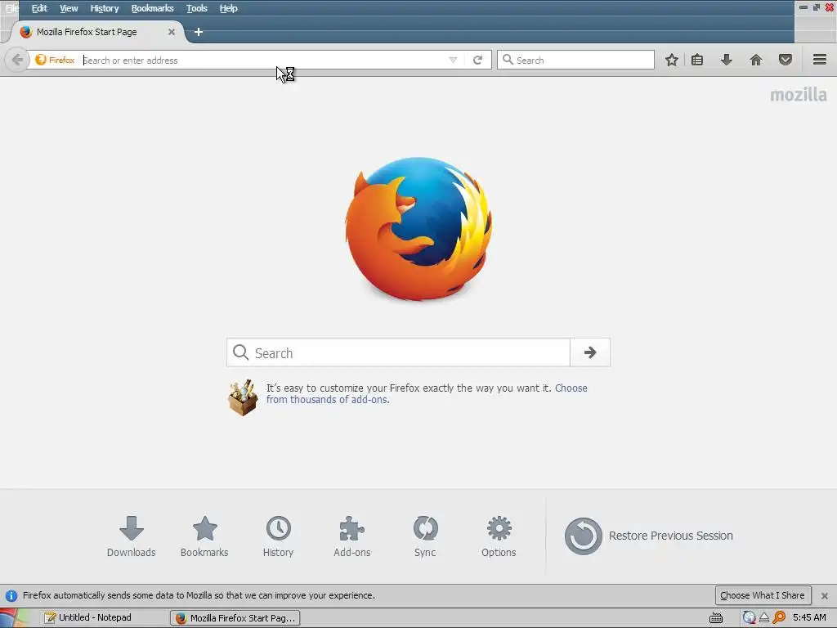
Task: Open the downloads arrow in the toolbar
Action: (x=726, y=60)
